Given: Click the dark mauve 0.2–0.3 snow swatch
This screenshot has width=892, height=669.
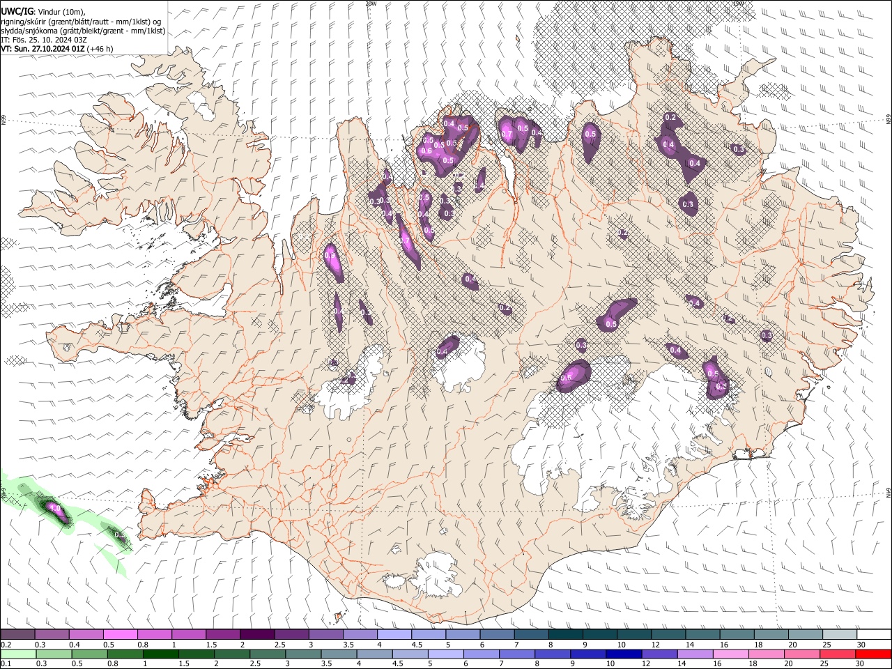Looking at the screenshot, I should (17, 635).
